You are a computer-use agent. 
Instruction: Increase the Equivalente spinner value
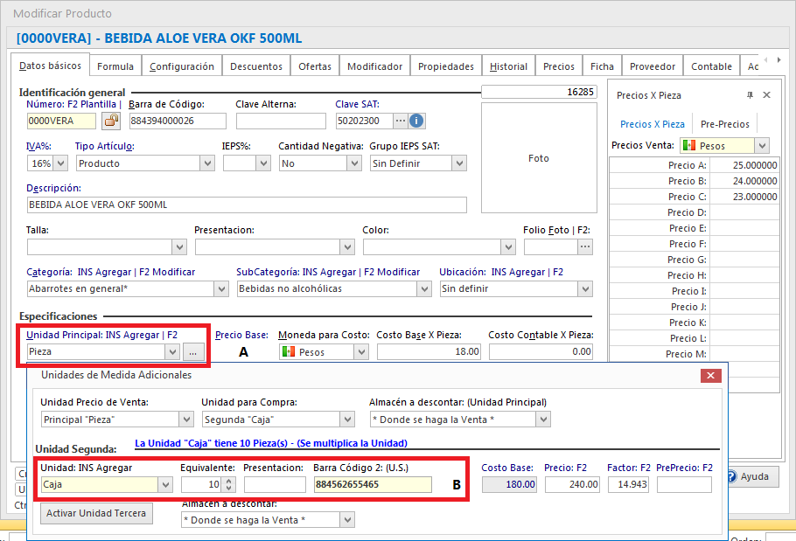pyautogui.click(x=229, y=481)
